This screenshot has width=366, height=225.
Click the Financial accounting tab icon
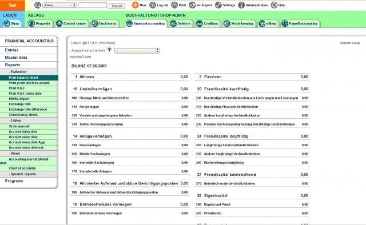pyautogui.click(x=129, y=23)
